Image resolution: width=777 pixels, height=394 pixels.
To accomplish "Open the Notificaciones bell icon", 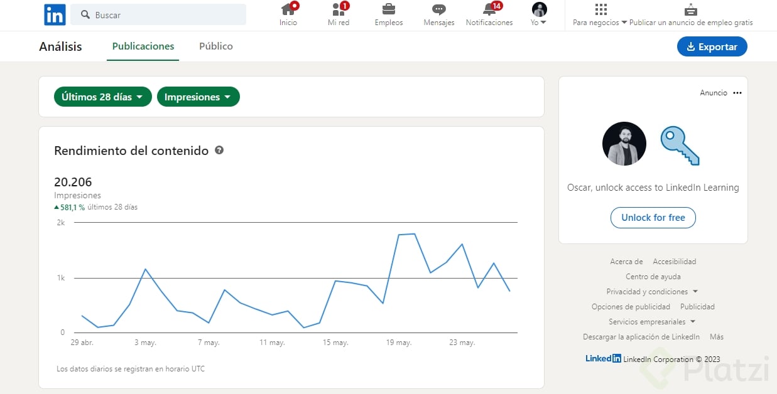I will point(489,9).
